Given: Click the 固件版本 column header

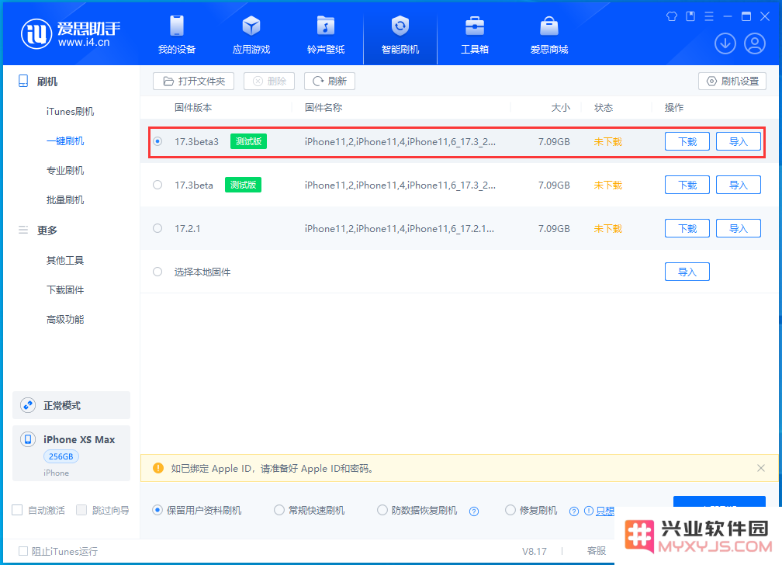Looking at the screenshot, I should [x=193, y=107].
